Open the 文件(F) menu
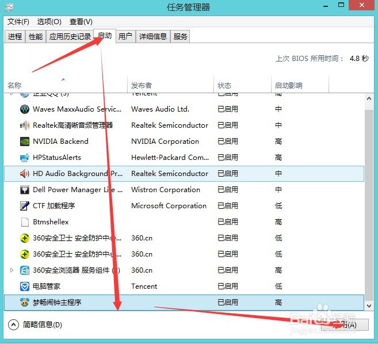Viewport: 378px width, 344px height. pyautogui.click(x=18, y=22)
